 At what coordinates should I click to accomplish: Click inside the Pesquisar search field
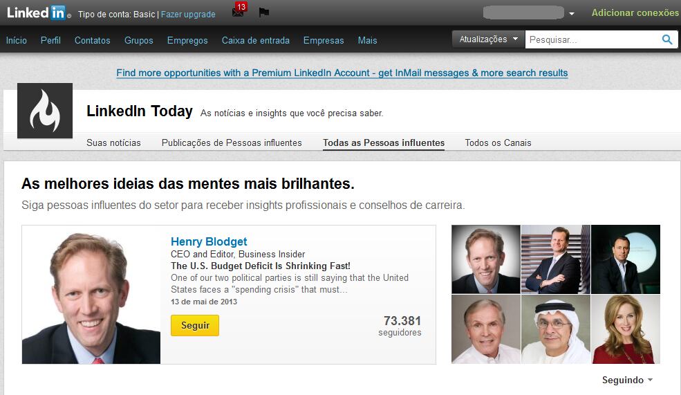tap(591, 39)
